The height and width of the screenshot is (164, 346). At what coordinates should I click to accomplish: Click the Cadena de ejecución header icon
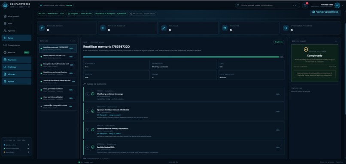coord(84,84)
